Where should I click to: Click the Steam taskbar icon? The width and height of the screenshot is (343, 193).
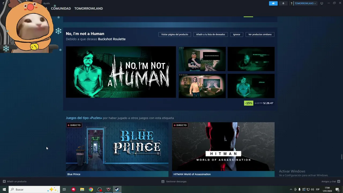click(117, 190)
